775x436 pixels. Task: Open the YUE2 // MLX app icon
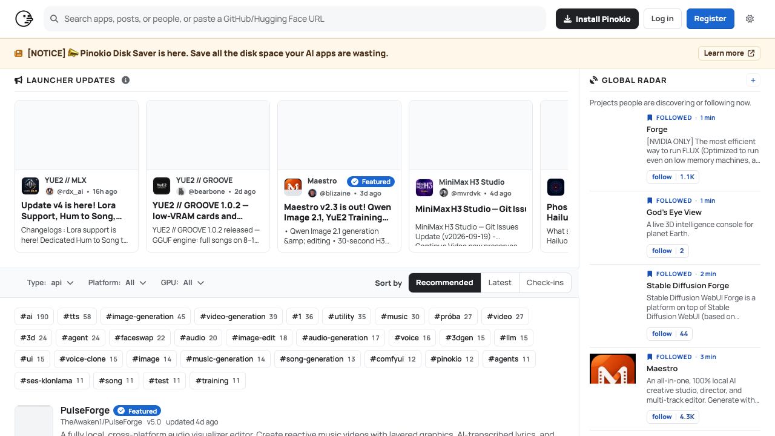(30, 186)
